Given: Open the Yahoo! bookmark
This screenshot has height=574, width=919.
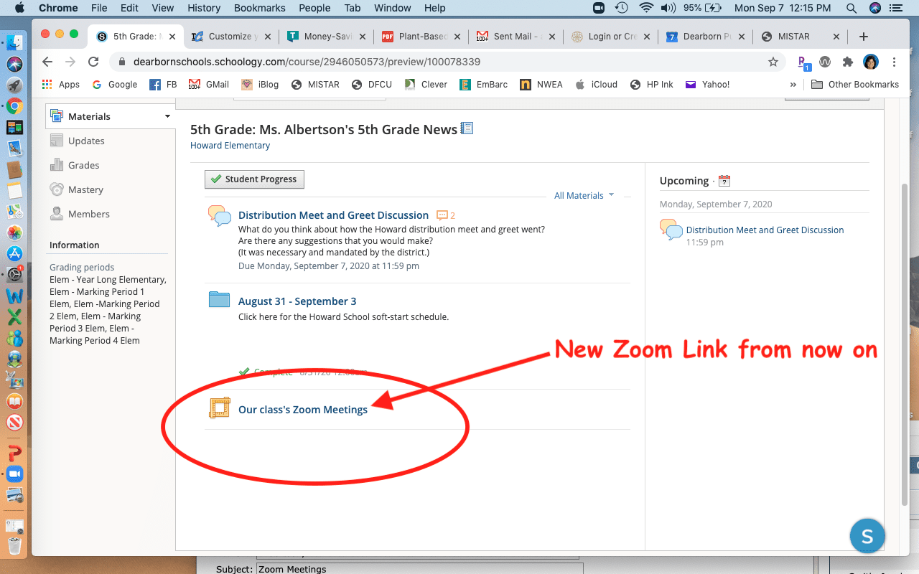Looking at the screenshot, I should click(x=708, y=84).
